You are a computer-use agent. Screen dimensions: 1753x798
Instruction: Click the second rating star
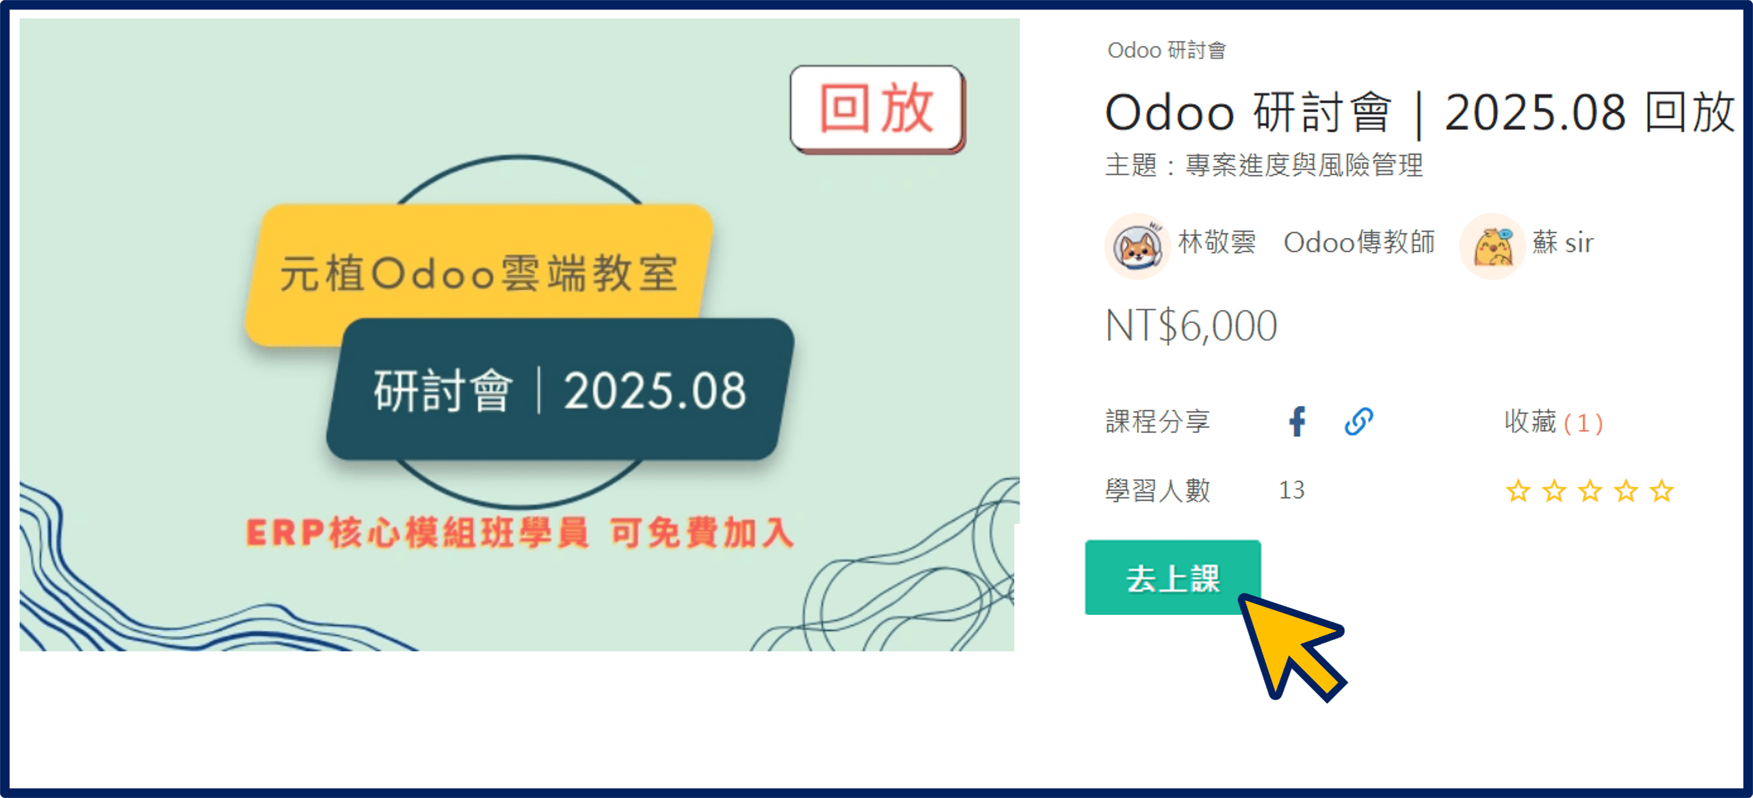(x=1554, y=491)
